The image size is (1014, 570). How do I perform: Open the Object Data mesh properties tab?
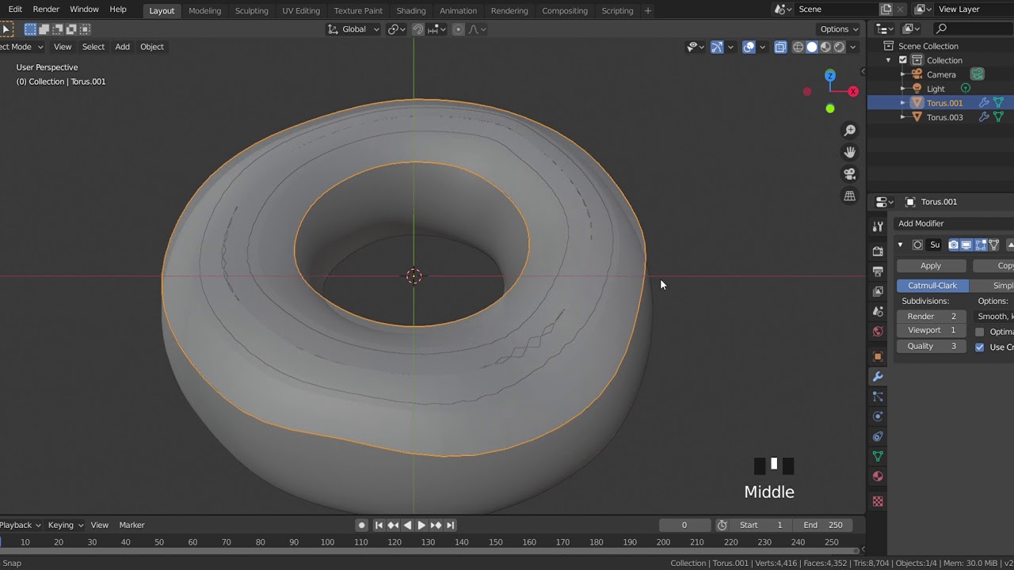pos(878,456)
